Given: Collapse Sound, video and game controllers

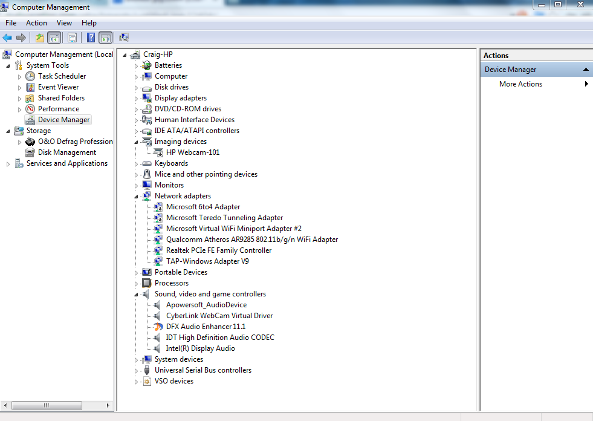Looking at the screenshot, I should click(136, 295).
